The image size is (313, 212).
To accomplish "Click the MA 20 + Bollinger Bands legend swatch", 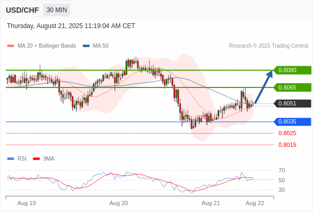I will pos(11,46).
